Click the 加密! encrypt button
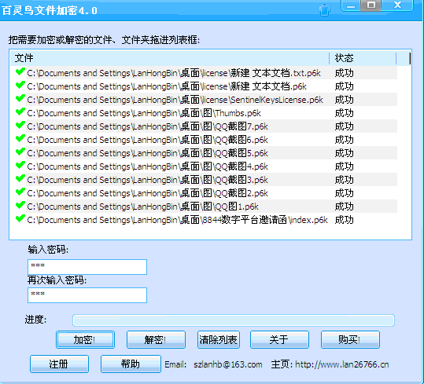424x384 pixels. coord(85,340)
